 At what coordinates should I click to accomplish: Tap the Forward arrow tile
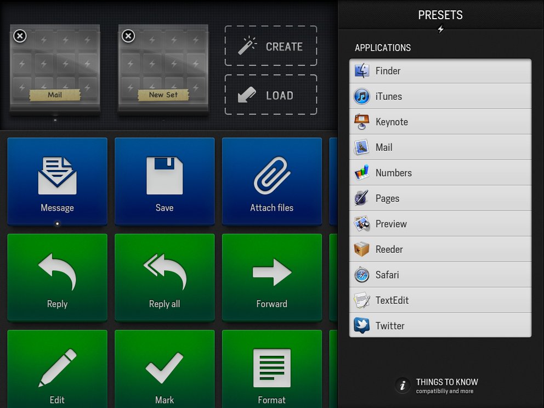pyautogui.click(x=271, y=277)
